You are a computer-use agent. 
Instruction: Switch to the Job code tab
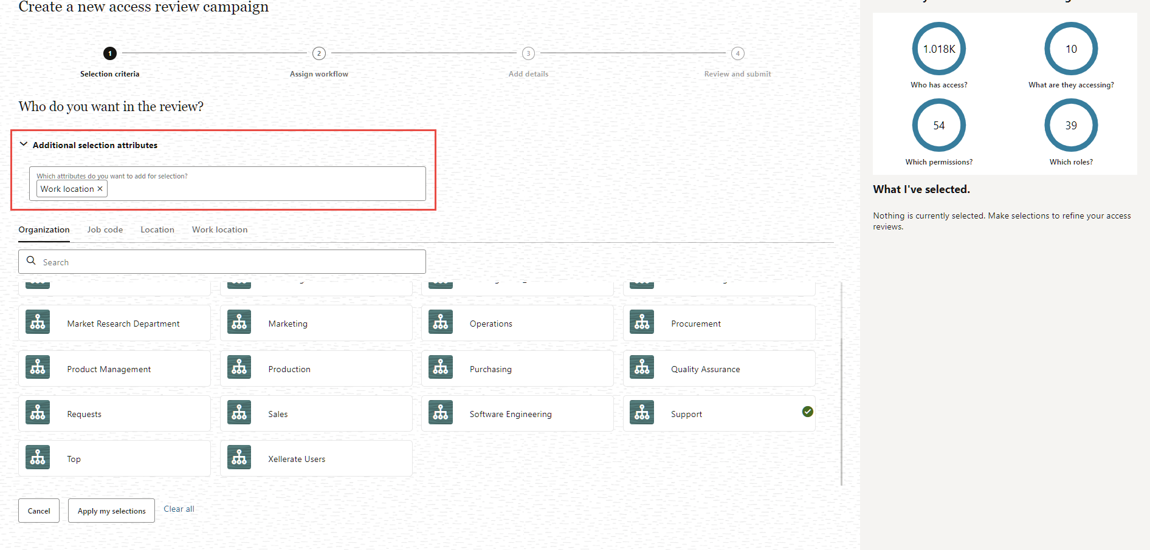[105, 229]
